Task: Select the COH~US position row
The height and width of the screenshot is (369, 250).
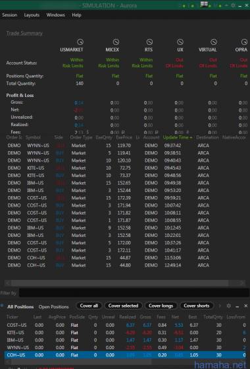Action: 125,355
